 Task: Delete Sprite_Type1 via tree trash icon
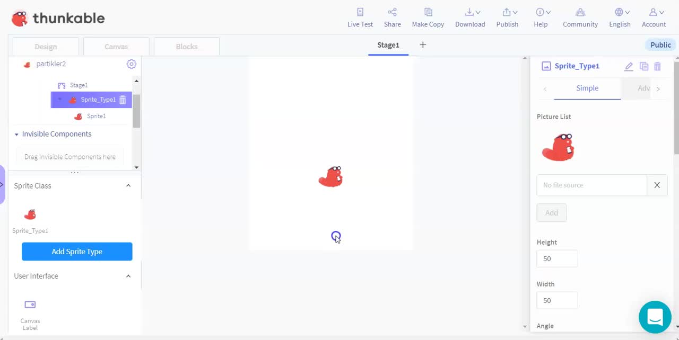(123, 100)
